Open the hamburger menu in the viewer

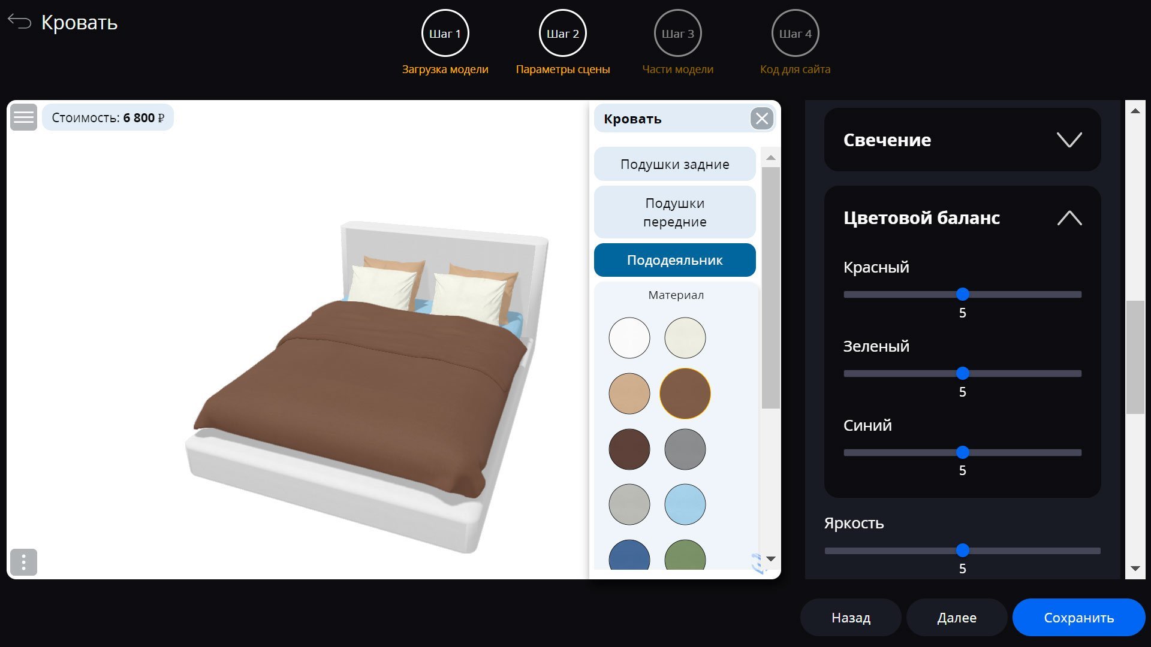[x=24, y=117]
